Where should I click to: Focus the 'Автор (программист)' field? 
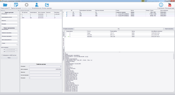[9, 41]
